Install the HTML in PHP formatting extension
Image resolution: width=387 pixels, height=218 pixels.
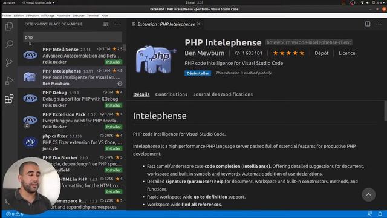point(113,191)
